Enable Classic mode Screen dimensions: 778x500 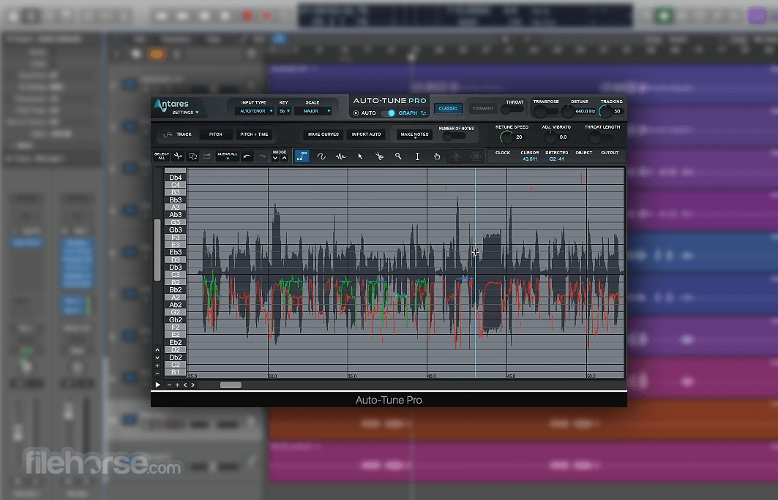click(x=448, y=108)
